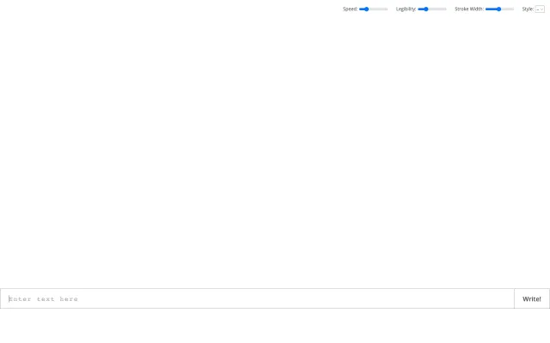Click the 'Speed:' label
The height and width of the screenshot is (343, 550).
tap(350, 9)
